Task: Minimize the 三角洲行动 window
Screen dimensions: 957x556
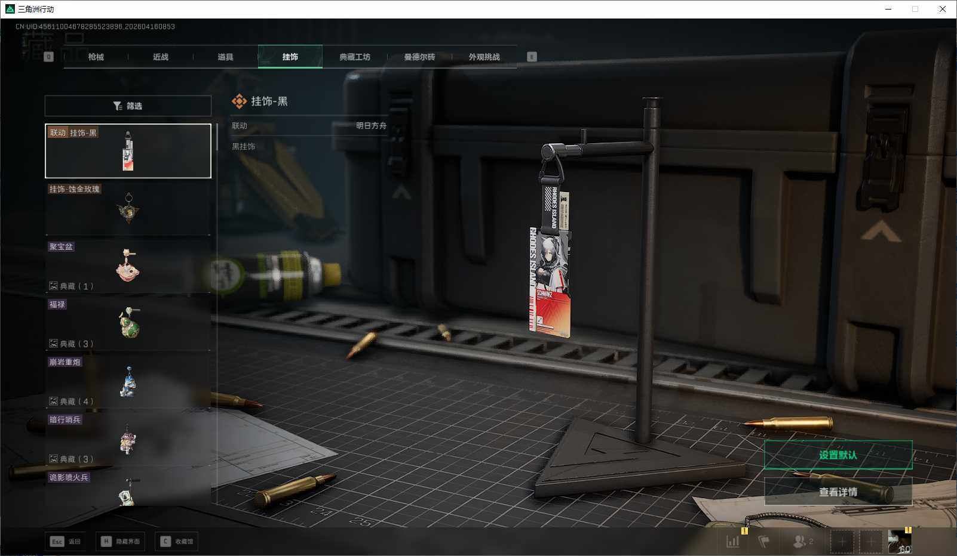Action: pos(888,9)
